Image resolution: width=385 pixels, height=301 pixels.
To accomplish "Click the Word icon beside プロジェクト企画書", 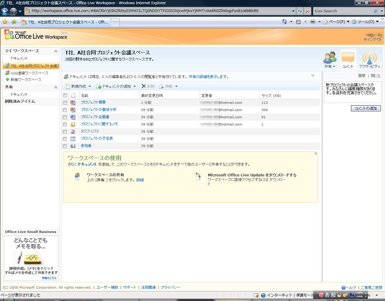I will pos(73,117).
